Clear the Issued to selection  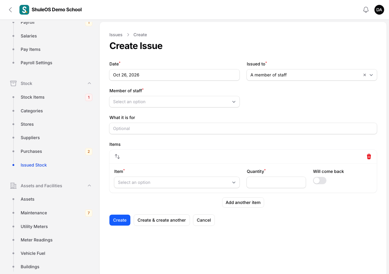365,75
